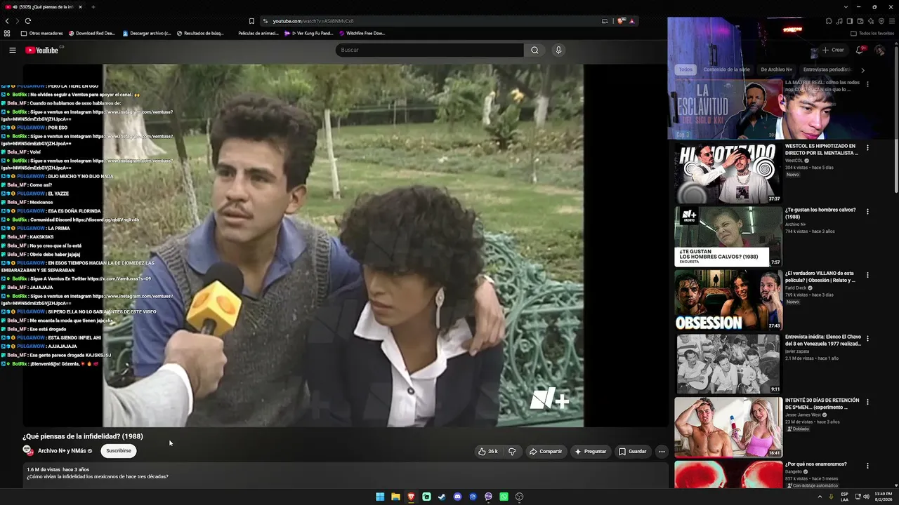
Task: Open the YouTube guide hamburger menu
Action: pyautogui.click(x=12, y=50)
